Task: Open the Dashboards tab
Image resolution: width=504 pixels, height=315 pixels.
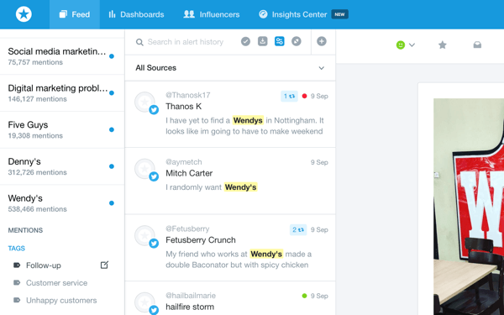Action: pyautogui.click(x=136, y=14)
